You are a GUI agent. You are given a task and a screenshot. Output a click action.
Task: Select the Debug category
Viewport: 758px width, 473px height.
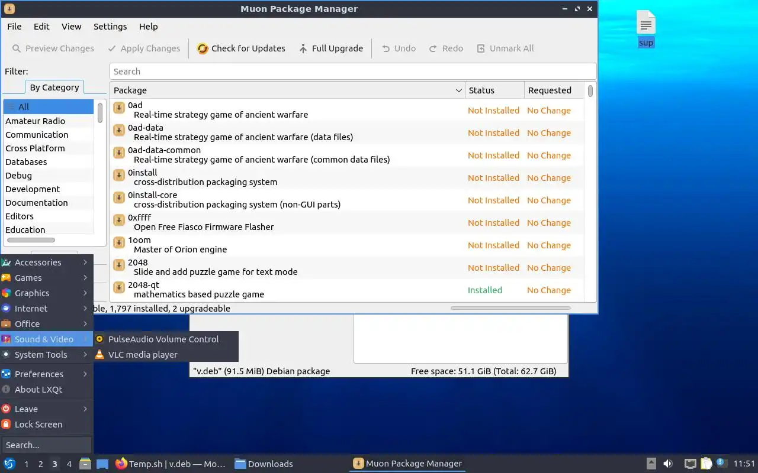tap(49, 176)
